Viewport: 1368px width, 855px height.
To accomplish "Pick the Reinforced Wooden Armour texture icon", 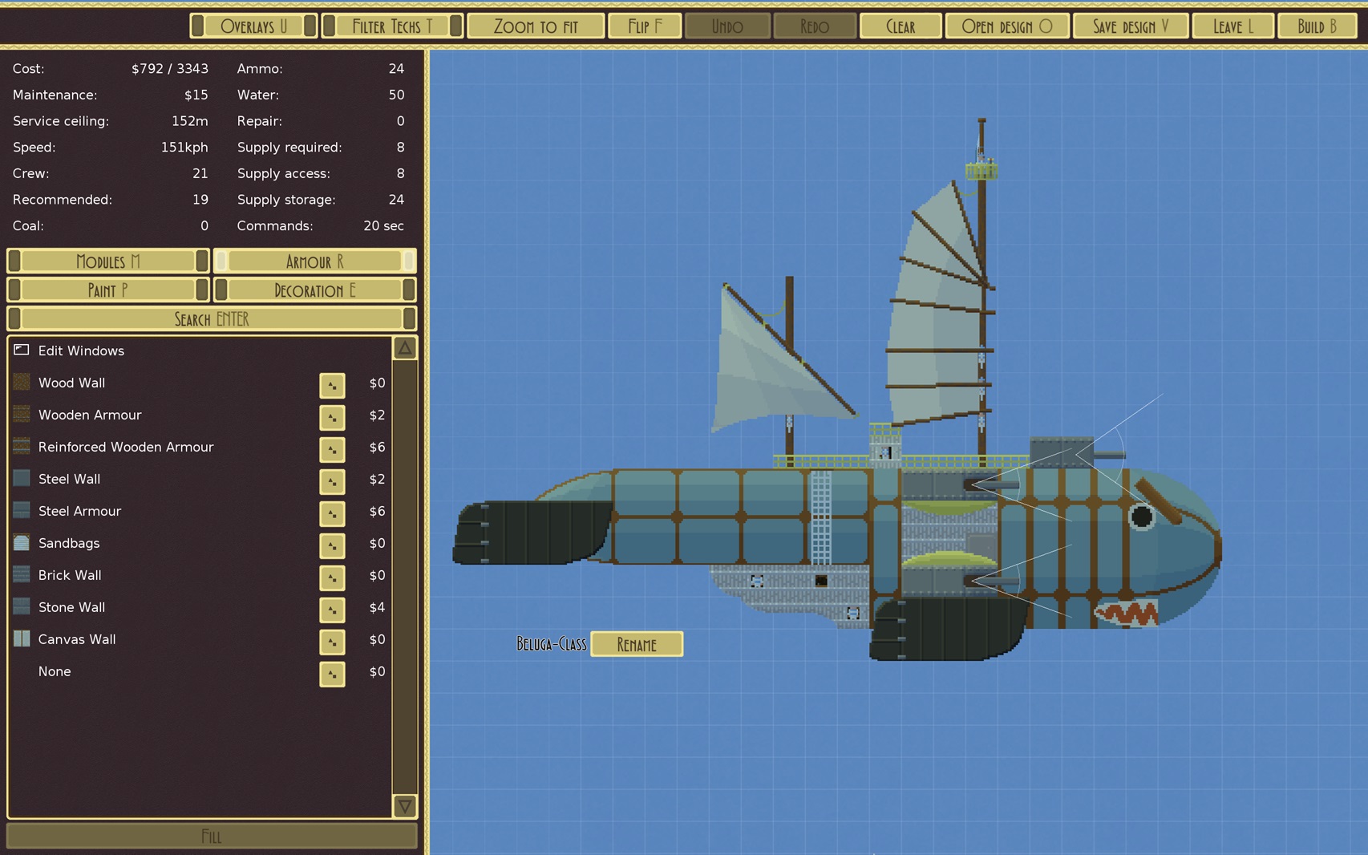I will pyautogui.click(x=22, y=447).
